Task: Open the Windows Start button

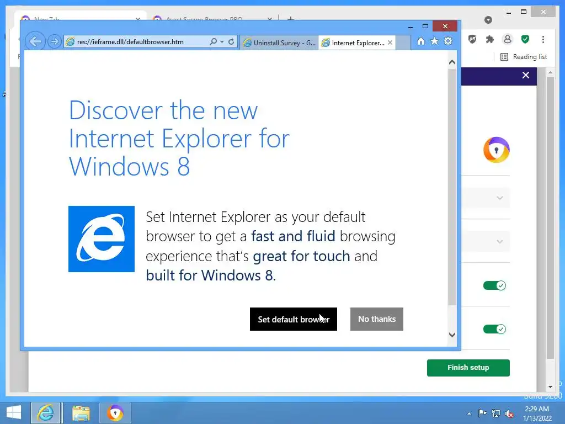Action: click(14, 412)
